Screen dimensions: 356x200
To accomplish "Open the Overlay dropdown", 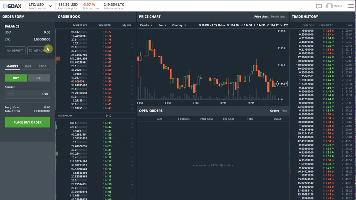I will (x=179, y=25).
